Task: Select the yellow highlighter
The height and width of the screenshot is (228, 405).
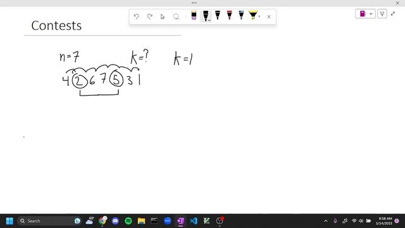Action: click(253, 15)
